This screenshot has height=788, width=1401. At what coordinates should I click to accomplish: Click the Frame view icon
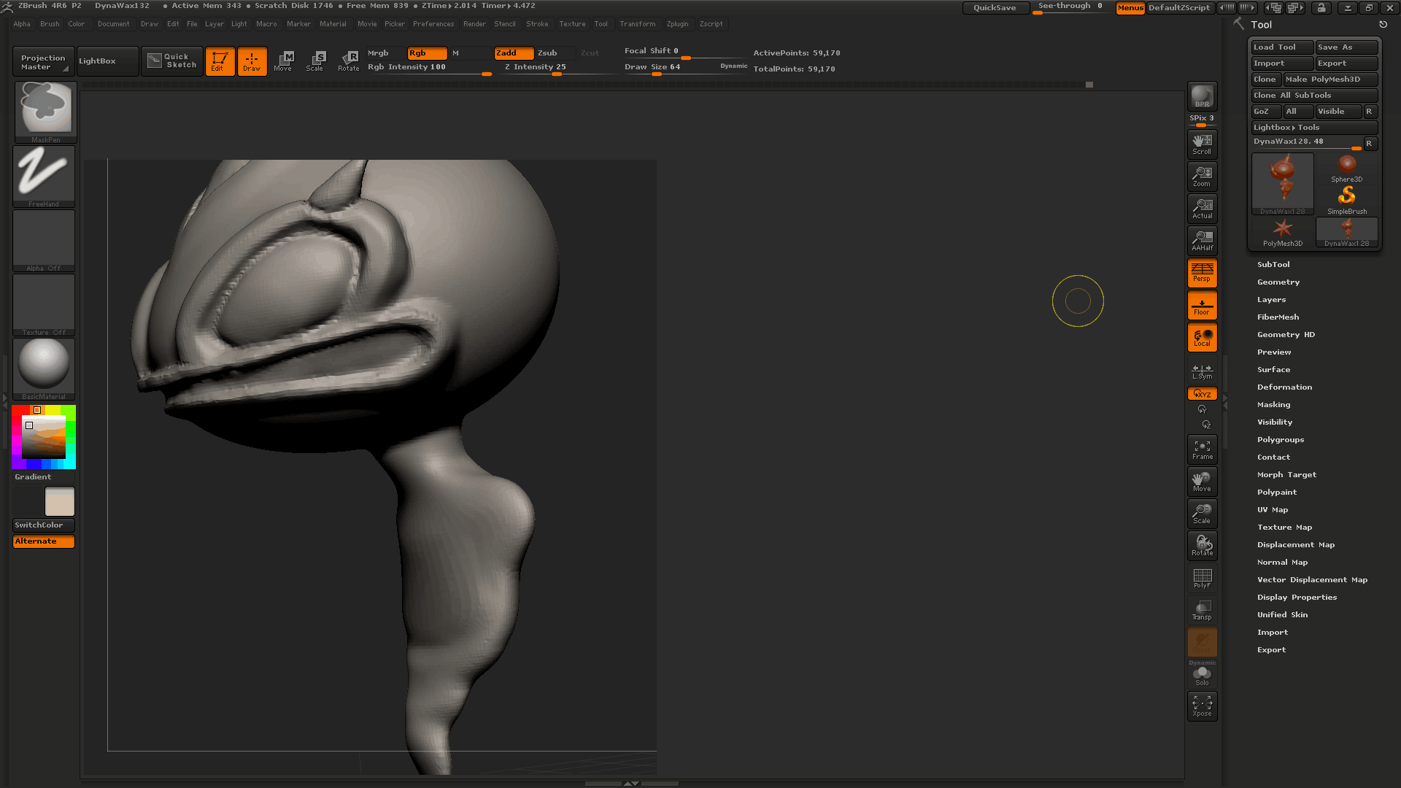[1202, 449]
